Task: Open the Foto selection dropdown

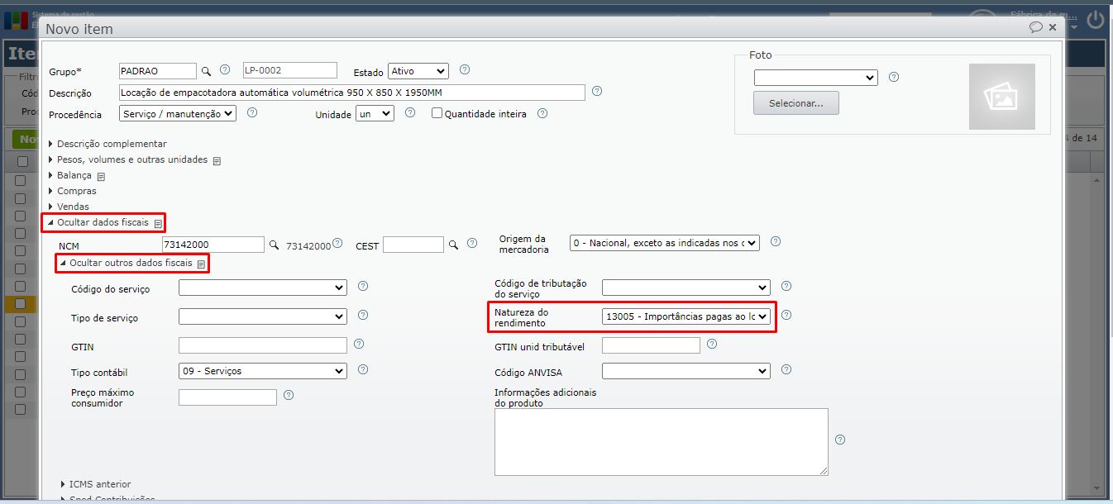Action: pos(815,78)
